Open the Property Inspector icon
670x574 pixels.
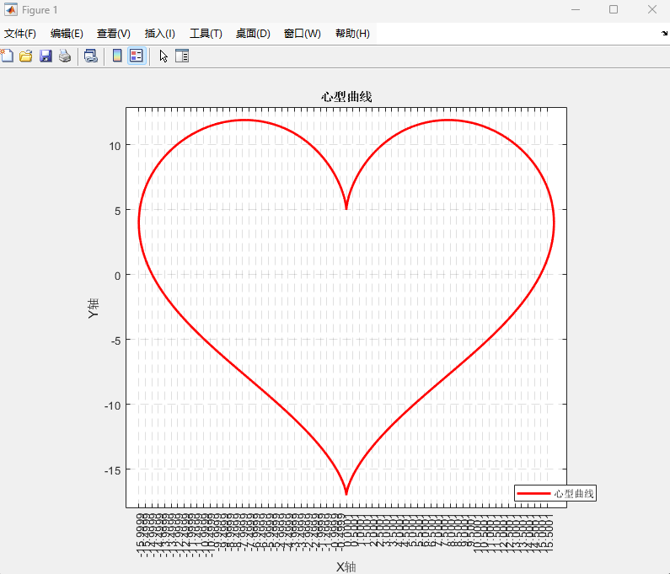[182, 56]
